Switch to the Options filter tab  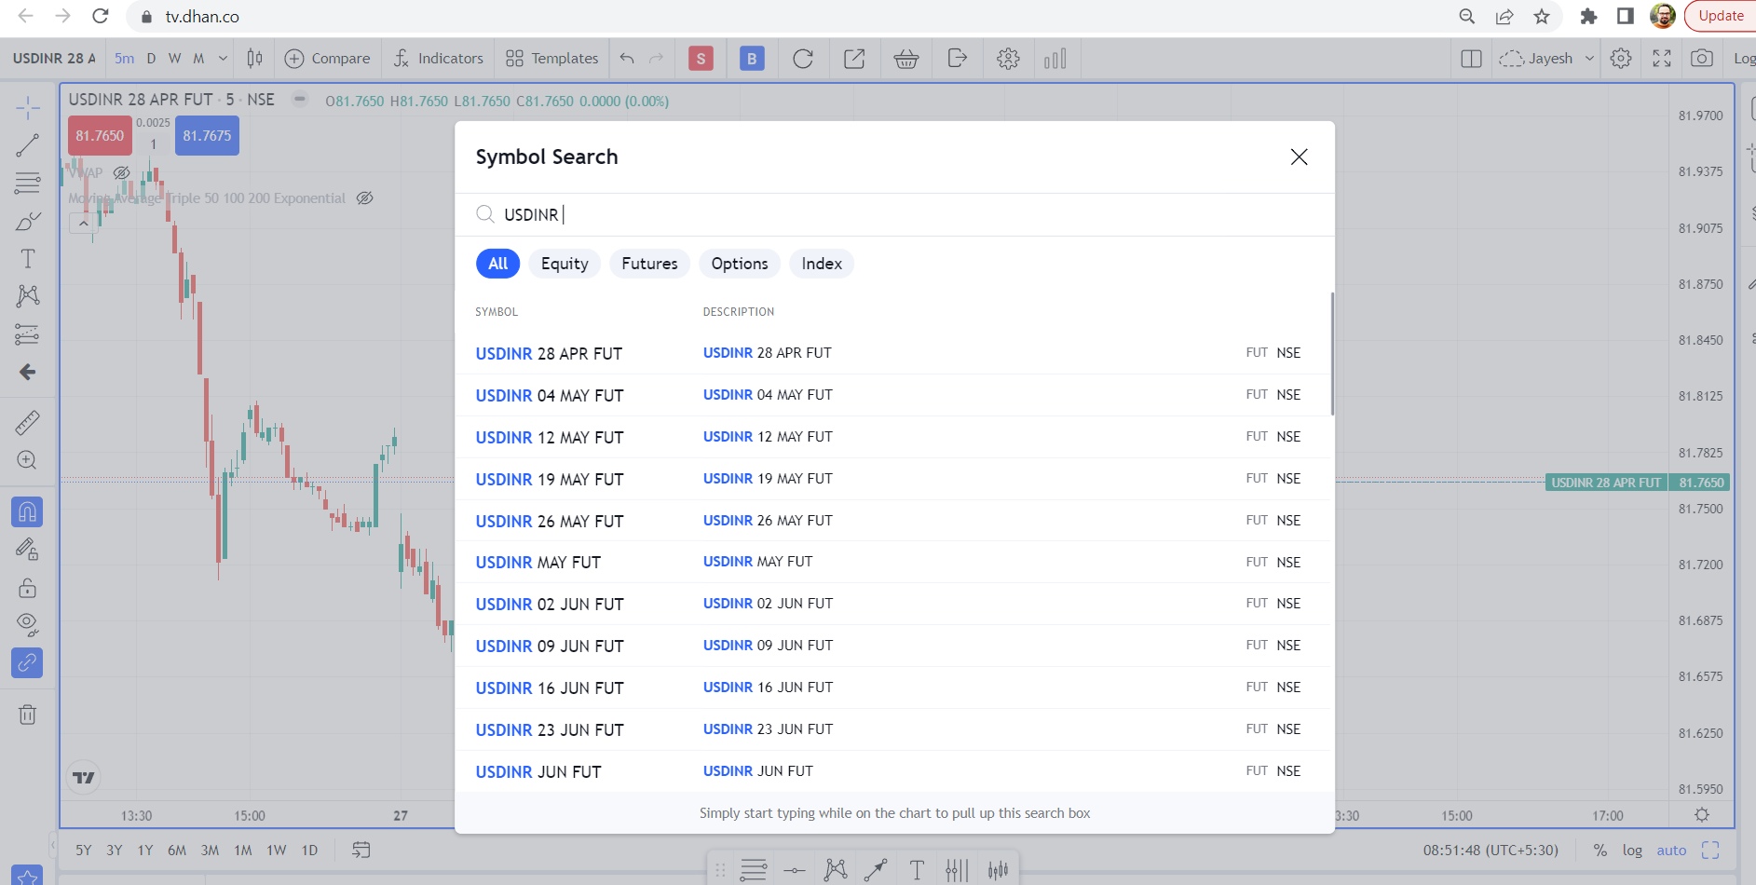coord(739,264)
